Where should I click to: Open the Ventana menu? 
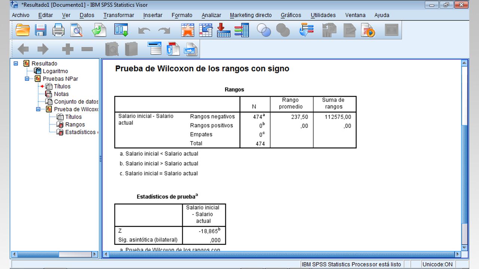[x=355, y=15]
